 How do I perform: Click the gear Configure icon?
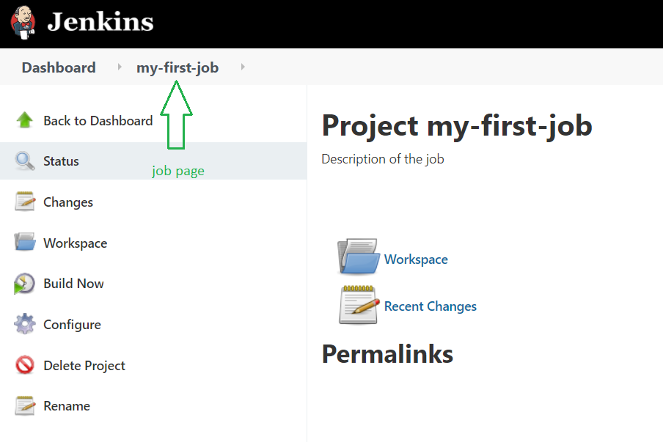point(24,324)
